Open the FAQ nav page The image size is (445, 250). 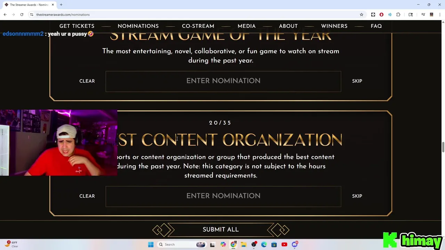click(x=376, y=26)
